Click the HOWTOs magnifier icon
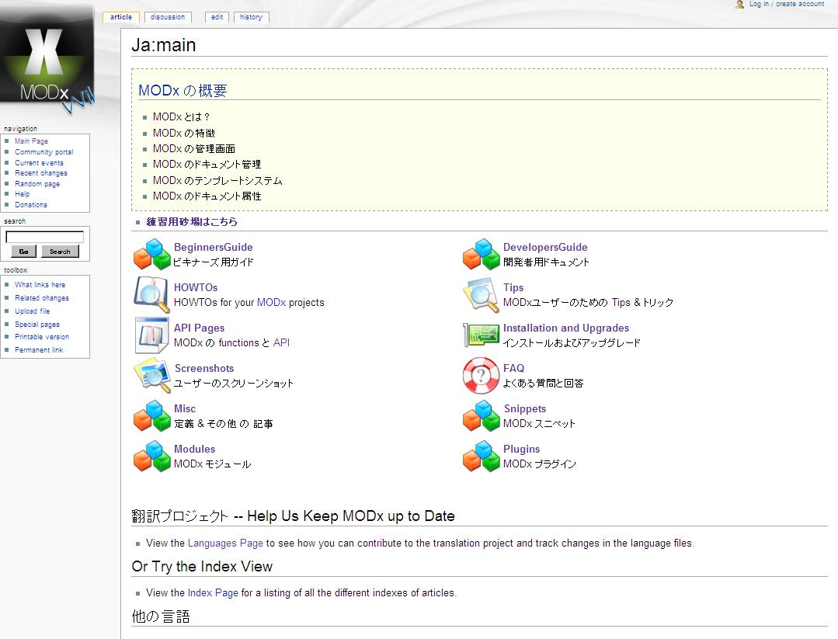The image size is (838, 639). [x=151, y=295]
